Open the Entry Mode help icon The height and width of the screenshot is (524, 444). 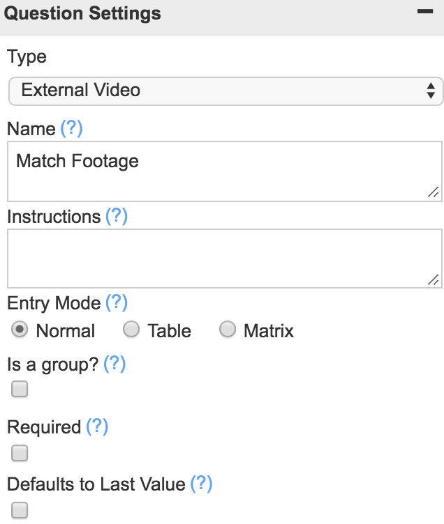click(117, 303)
